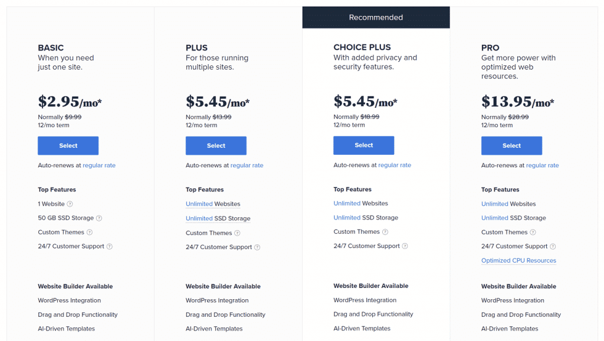Click the tooltip icon for Custom Themes under CHOICE PLUS
The width and height of the screenshot is (604, 341).
click(385, 232)
